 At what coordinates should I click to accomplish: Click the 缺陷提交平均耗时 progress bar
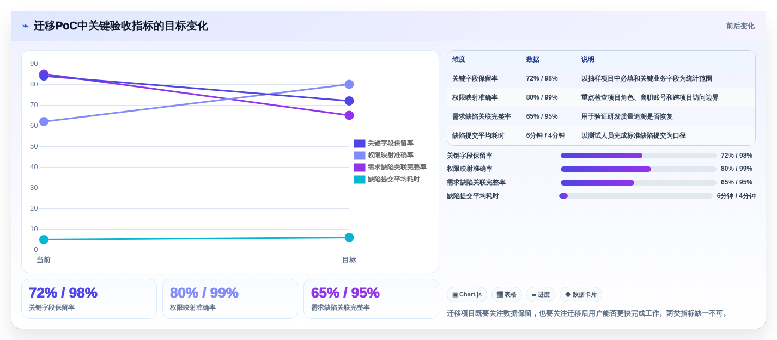pyautogui.click(x=636, y=196)
